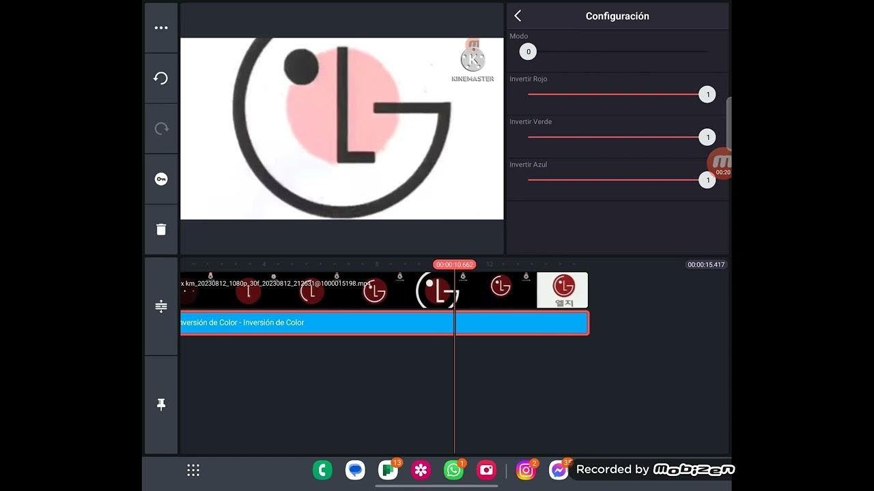Open the three-dots more options menu

[161, 28]
